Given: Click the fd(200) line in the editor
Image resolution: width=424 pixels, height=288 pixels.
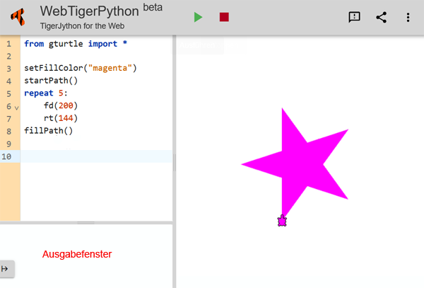Looking at the screenshot, I should [55, 106].
